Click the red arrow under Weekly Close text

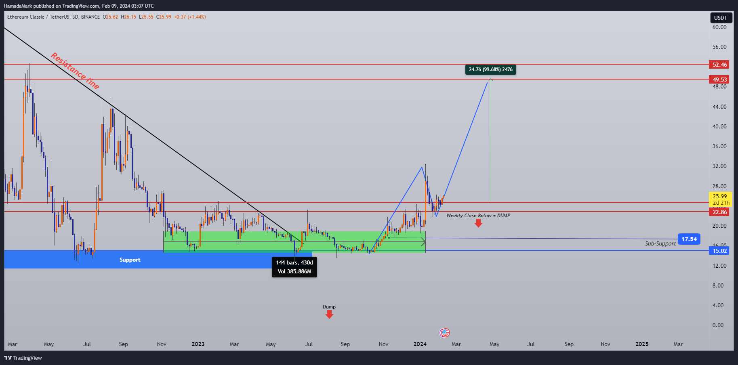(478, 223)
